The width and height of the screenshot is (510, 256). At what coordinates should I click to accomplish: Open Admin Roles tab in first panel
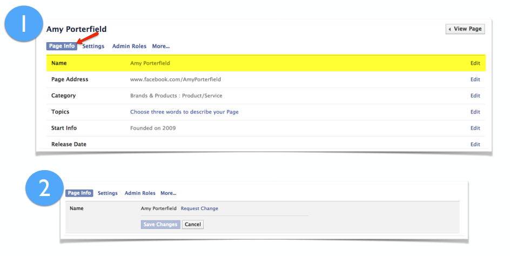click(129, 46)
